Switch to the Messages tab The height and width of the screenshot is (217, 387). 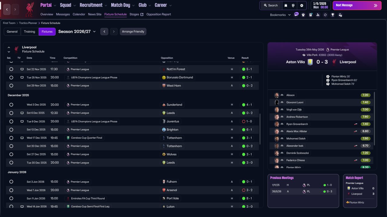pos(63,14)
